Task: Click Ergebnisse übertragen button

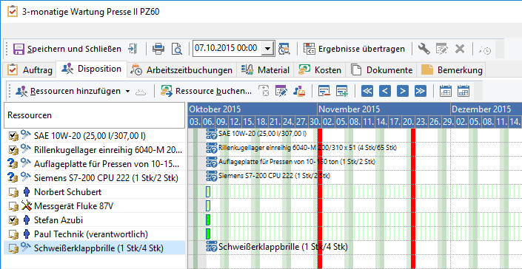Action: click(x=354, y=50)
